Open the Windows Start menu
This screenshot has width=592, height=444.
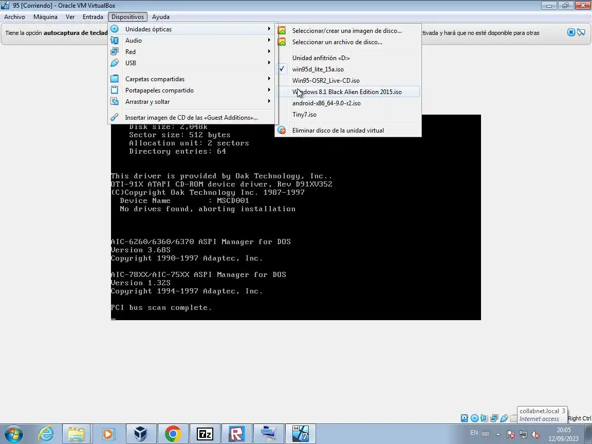point(13,434)
